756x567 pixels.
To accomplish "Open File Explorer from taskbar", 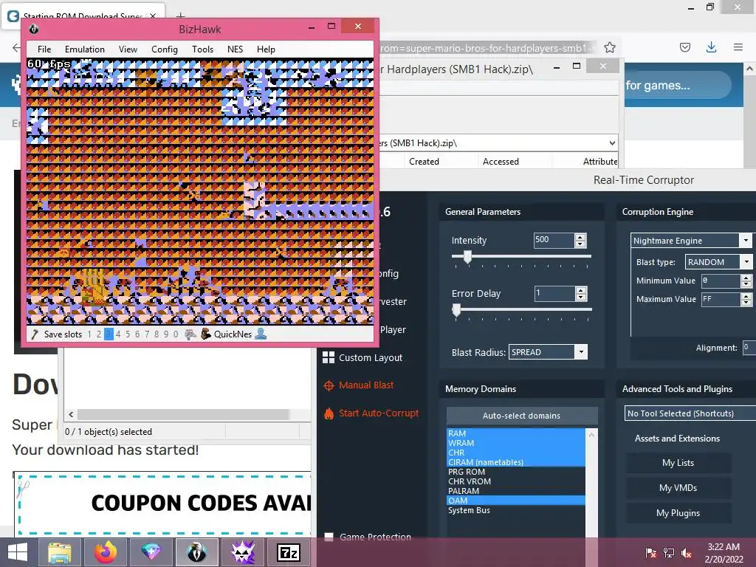I will pyautogui.click(x=59, y=552).
